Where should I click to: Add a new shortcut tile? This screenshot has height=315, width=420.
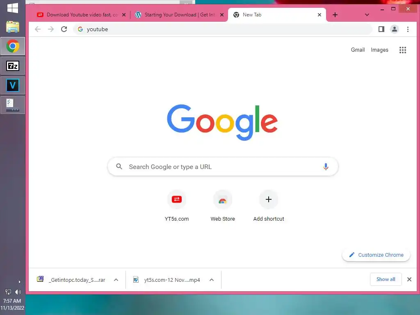pos(269,206)
